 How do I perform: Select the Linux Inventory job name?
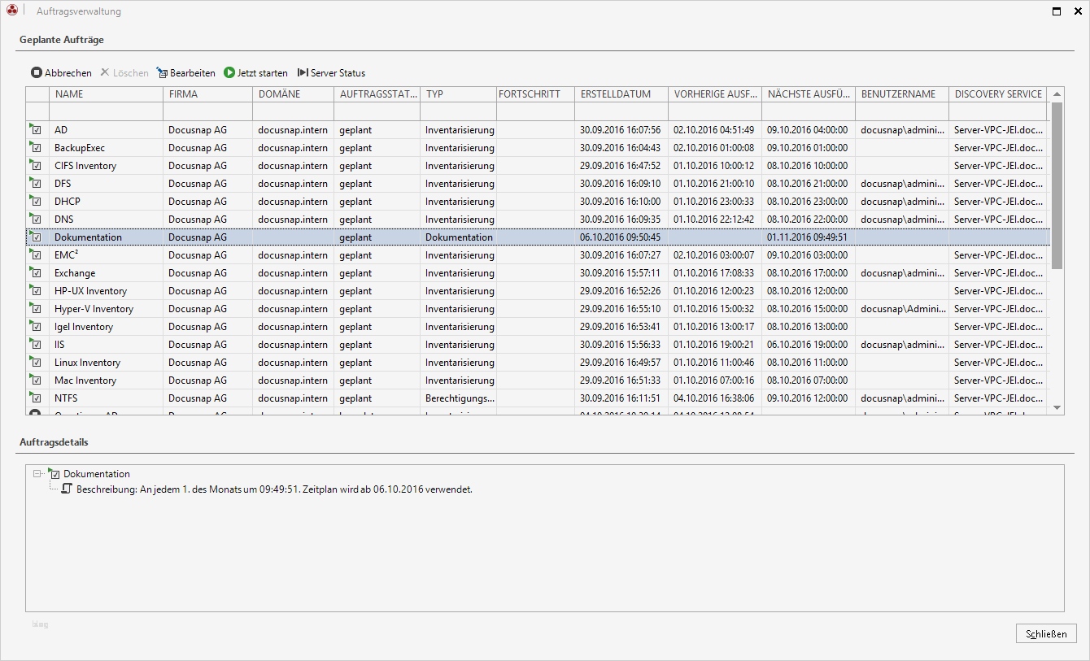pos(87,363)
